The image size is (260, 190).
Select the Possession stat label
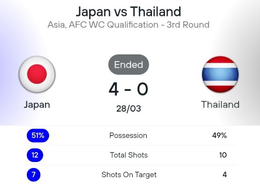128,136
